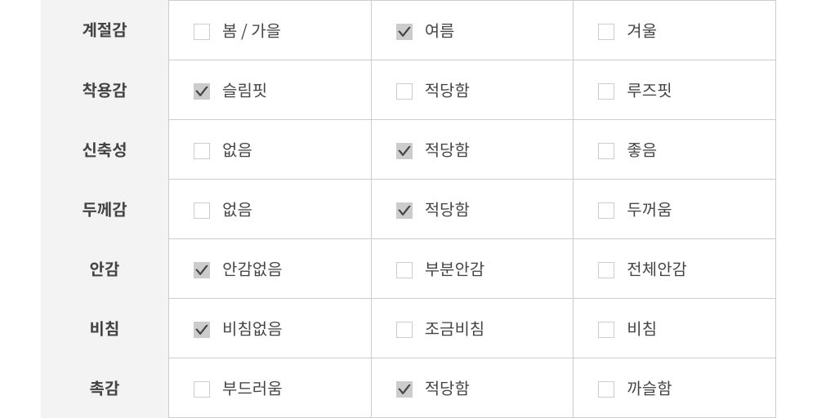Uncheck 적당함 checkbox in 신축성 row
817x418 pixels.
404,151
